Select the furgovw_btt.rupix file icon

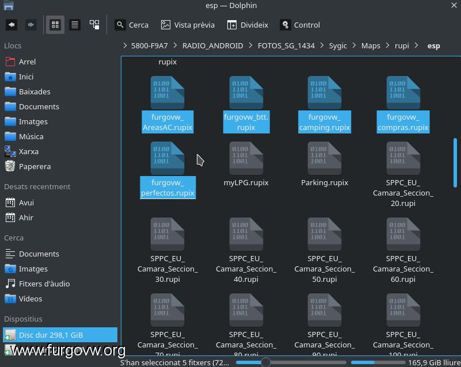click(x=246, y=93)
